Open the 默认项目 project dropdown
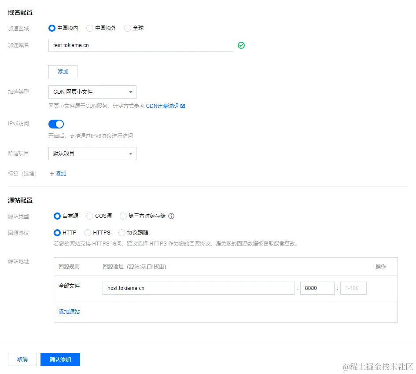 coord(92,154)
